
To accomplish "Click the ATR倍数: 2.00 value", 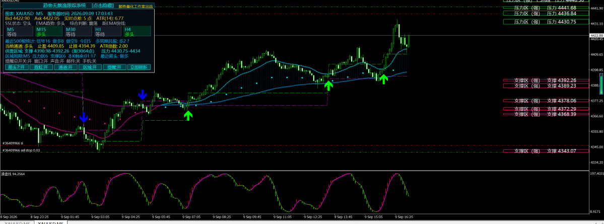I will pyautogui.click(x=114, y=46).
